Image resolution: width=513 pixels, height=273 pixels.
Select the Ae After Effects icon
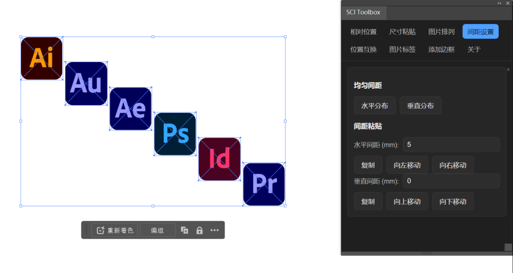coord(131,108)
